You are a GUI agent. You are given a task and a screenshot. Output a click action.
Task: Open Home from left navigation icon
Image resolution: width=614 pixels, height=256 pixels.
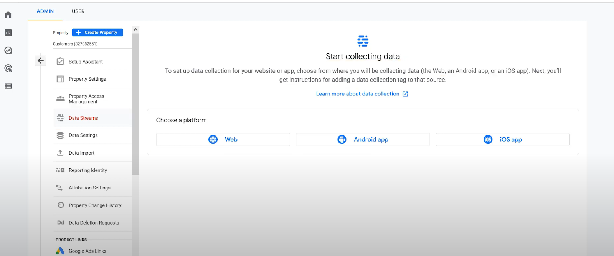click(x=8, y=15)
